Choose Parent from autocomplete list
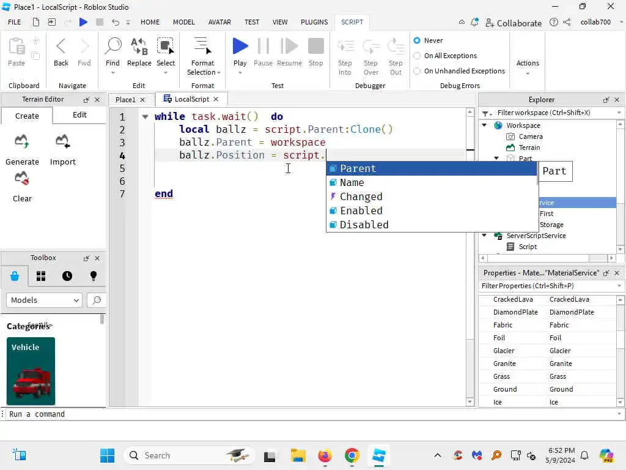The width and height of the screenshot is (626, 470). coord(432,169)
